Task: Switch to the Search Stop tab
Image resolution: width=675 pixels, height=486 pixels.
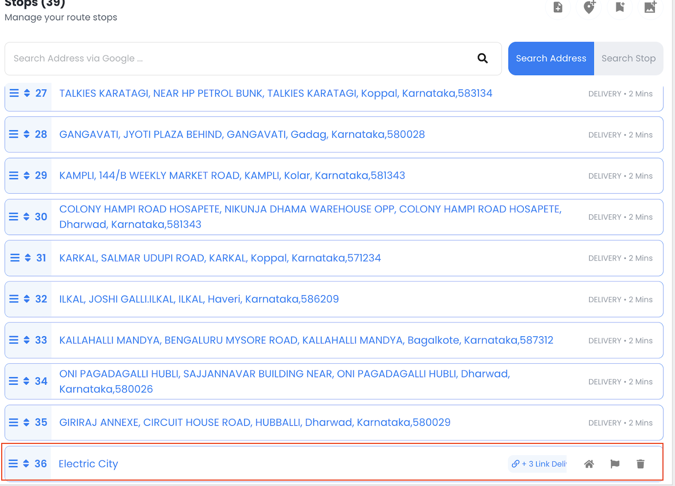Action: (628, 59)
